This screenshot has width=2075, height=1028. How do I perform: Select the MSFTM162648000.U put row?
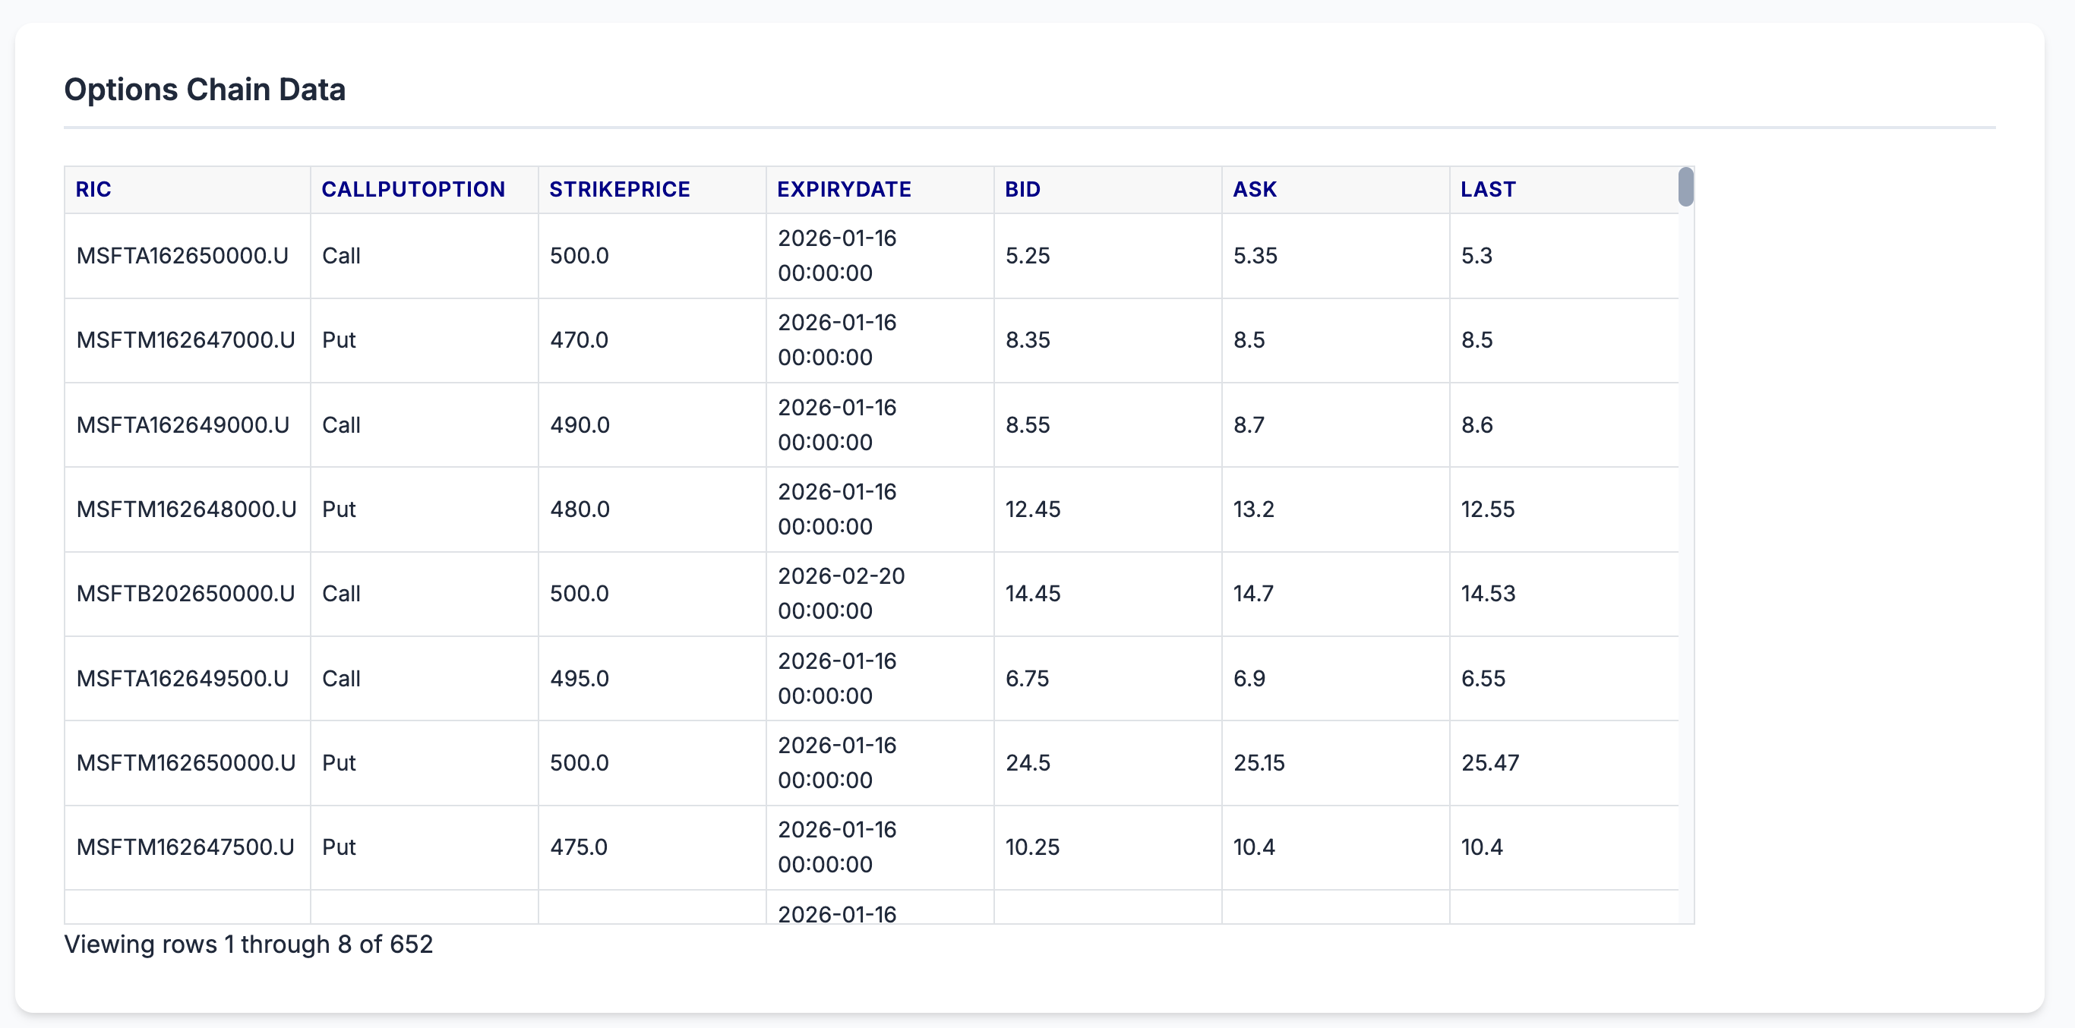pos(185,509)
